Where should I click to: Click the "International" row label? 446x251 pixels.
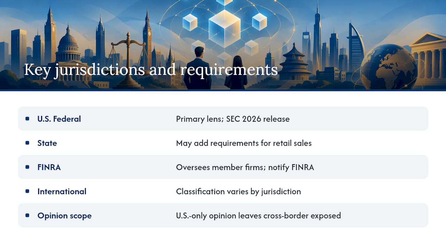click(x=62, y=191)
